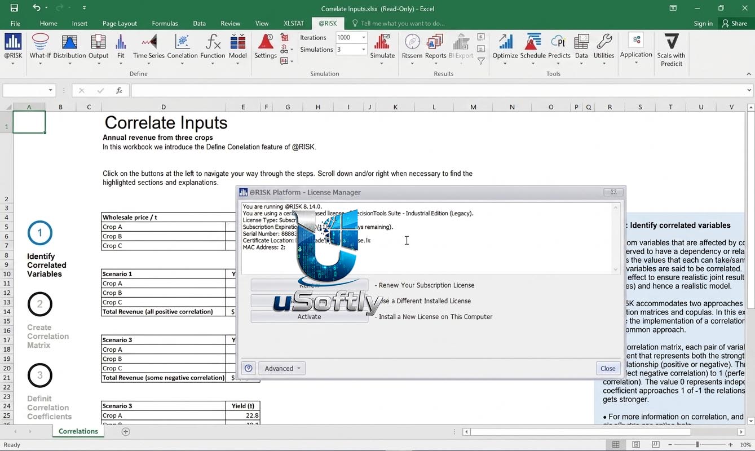Click the Undo arrow icon
Image resolution: width=755 pixels, height=451 pixels.
pyautogui.click(x=37, y=8)
